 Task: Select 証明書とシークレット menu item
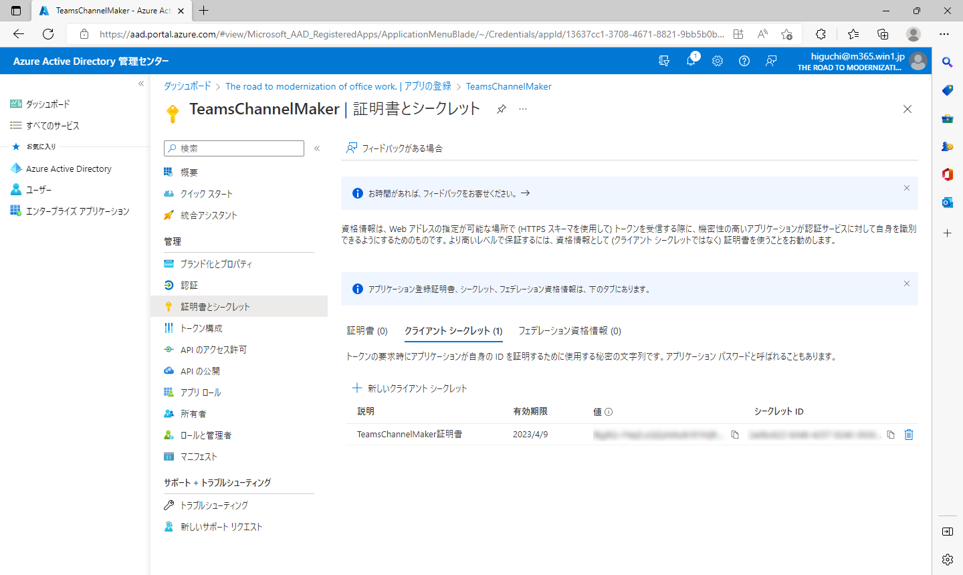239,307
